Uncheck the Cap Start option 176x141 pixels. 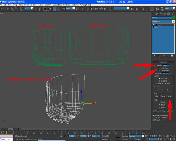click(x=160, y=78)
